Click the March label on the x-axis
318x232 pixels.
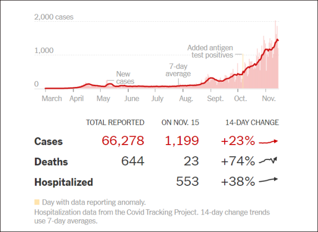click(52, 99)
